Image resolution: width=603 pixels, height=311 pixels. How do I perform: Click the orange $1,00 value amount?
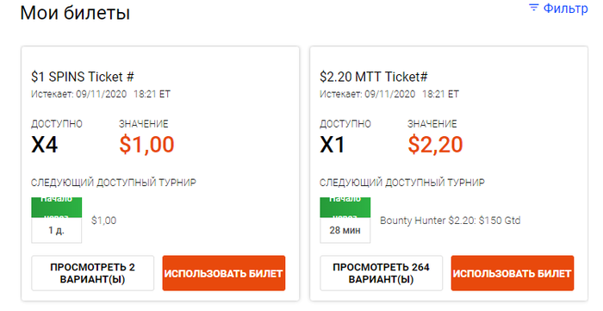pos(146,145)
